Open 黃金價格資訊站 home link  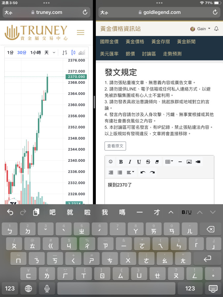point(121,29)
